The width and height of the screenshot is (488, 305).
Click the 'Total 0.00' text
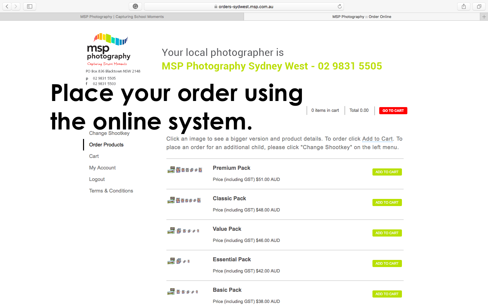[x=359, y=110]
